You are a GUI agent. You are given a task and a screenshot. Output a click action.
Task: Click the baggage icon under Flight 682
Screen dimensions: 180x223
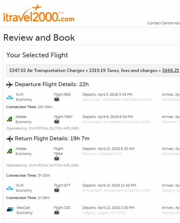57,99
